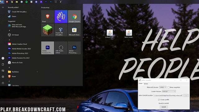Click the user account icon in Start rail
The width and height of the screenshot is (199, 112).
3,58
